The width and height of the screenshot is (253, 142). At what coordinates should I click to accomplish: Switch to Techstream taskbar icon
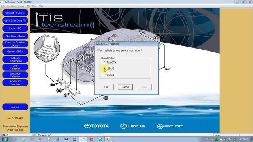(83, 139)
